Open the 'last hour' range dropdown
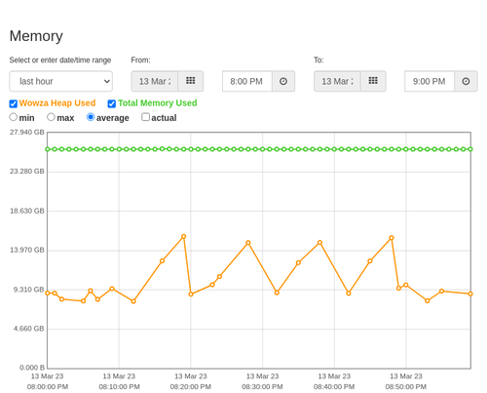487x393 pixels. click(60, 81)
